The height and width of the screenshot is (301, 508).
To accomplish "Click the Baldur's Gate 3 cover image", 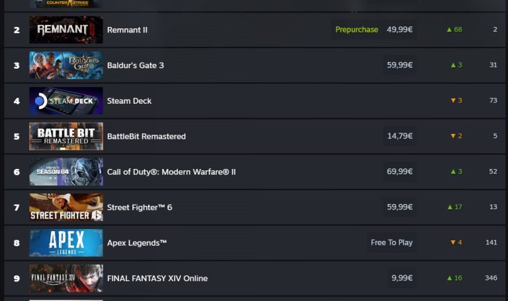I will pyautogui.click(x=66, y=65).
